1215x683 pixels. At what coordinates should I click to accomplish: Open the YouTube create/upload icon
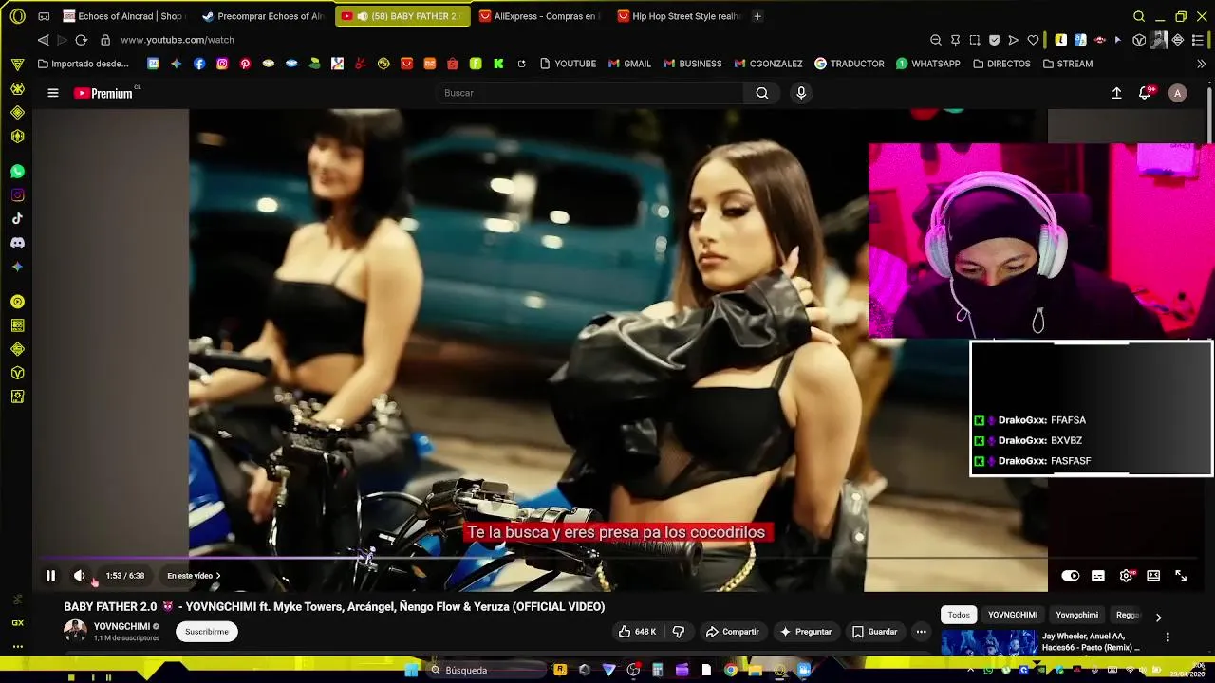point(1117,93)
